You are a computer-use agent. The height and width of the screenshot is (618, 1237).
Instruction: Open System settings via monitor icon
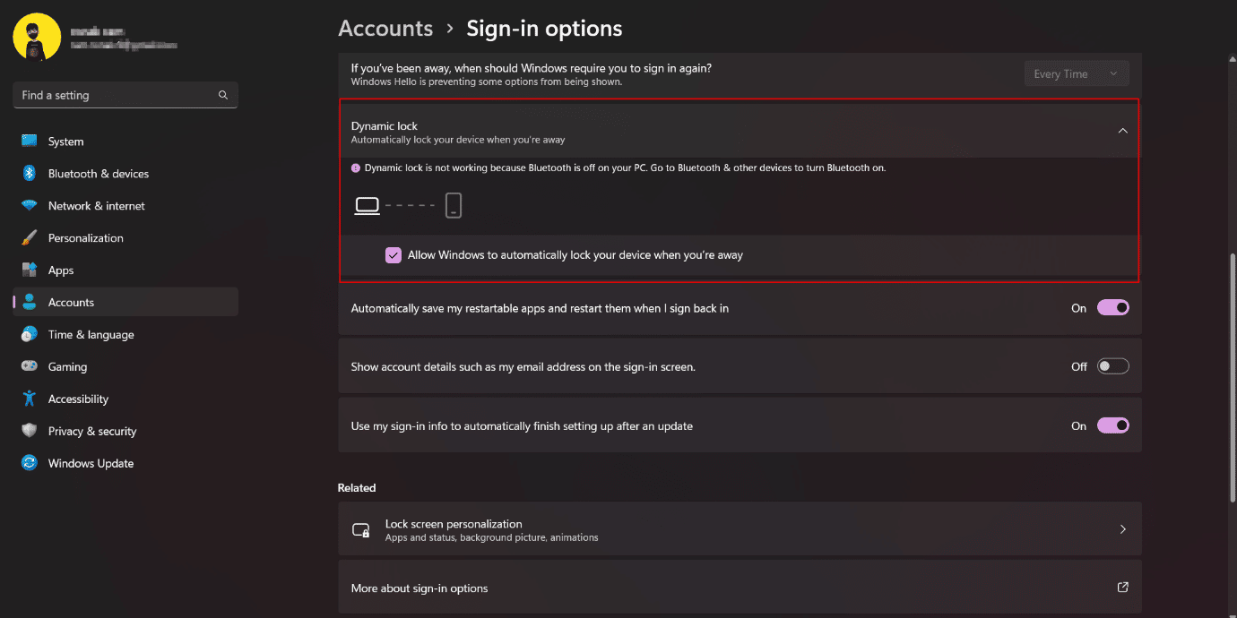click(30, 142)
